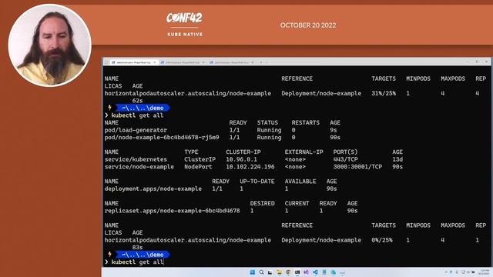Screen dimensions: 493x277
Task: Click the DESIRED column header
Action: tap(262, 203)
